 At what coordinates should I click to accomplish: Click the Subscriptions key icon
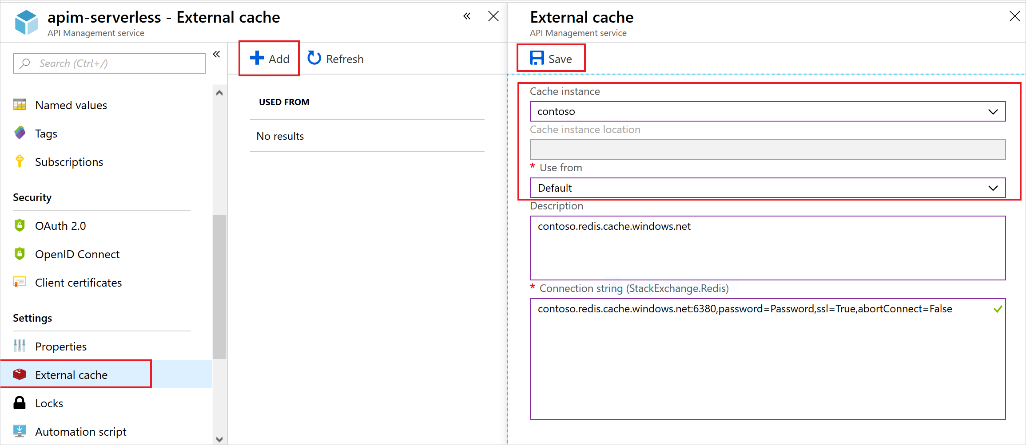[20, 161]
